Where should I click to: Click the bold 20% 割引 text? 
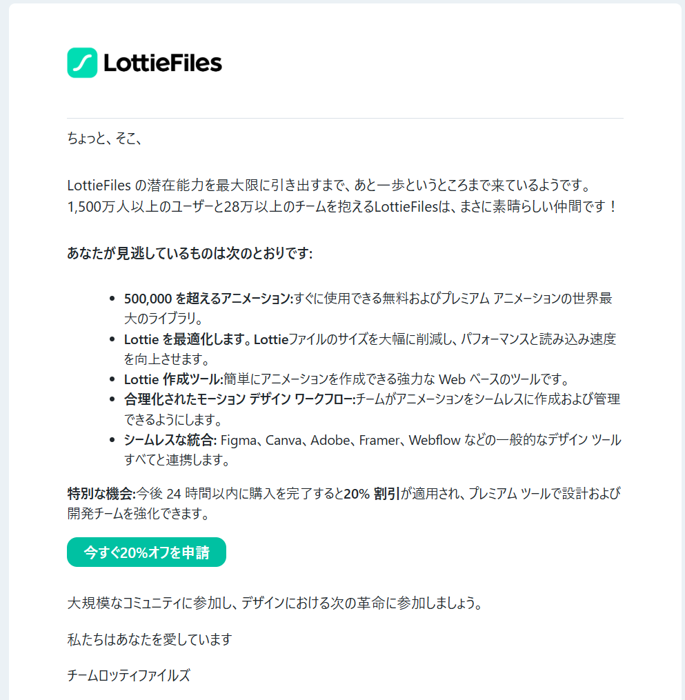point(373,494)
